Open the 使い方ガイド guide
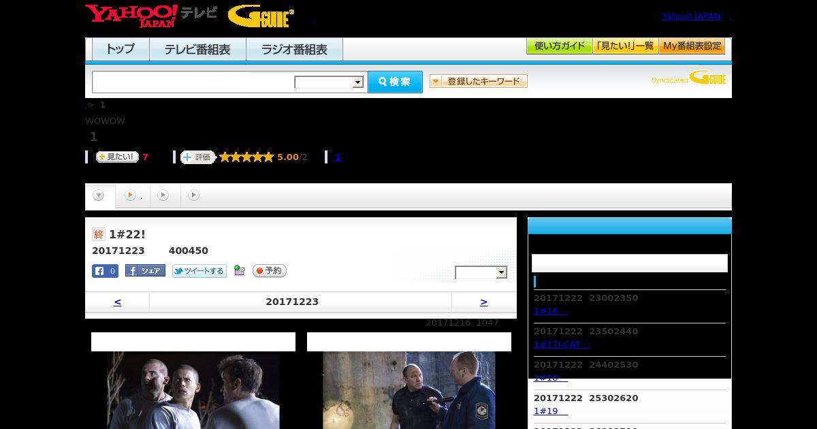Screen dimensions: 817x429 (x=559, y=46)
